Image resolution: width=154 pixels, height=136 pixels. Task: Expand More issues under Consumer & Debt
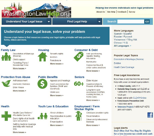click(x=93, y=71)
